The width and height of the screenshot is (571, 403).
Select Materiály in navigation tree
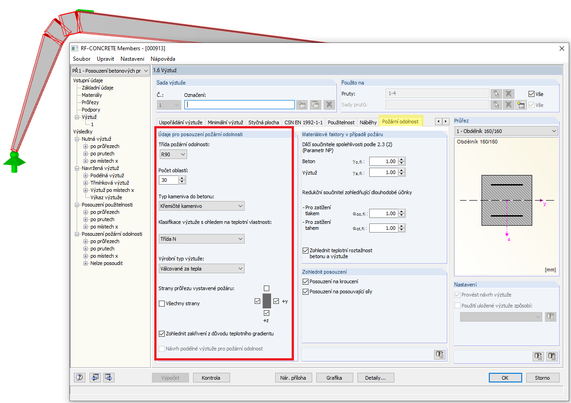click(92, 95)
